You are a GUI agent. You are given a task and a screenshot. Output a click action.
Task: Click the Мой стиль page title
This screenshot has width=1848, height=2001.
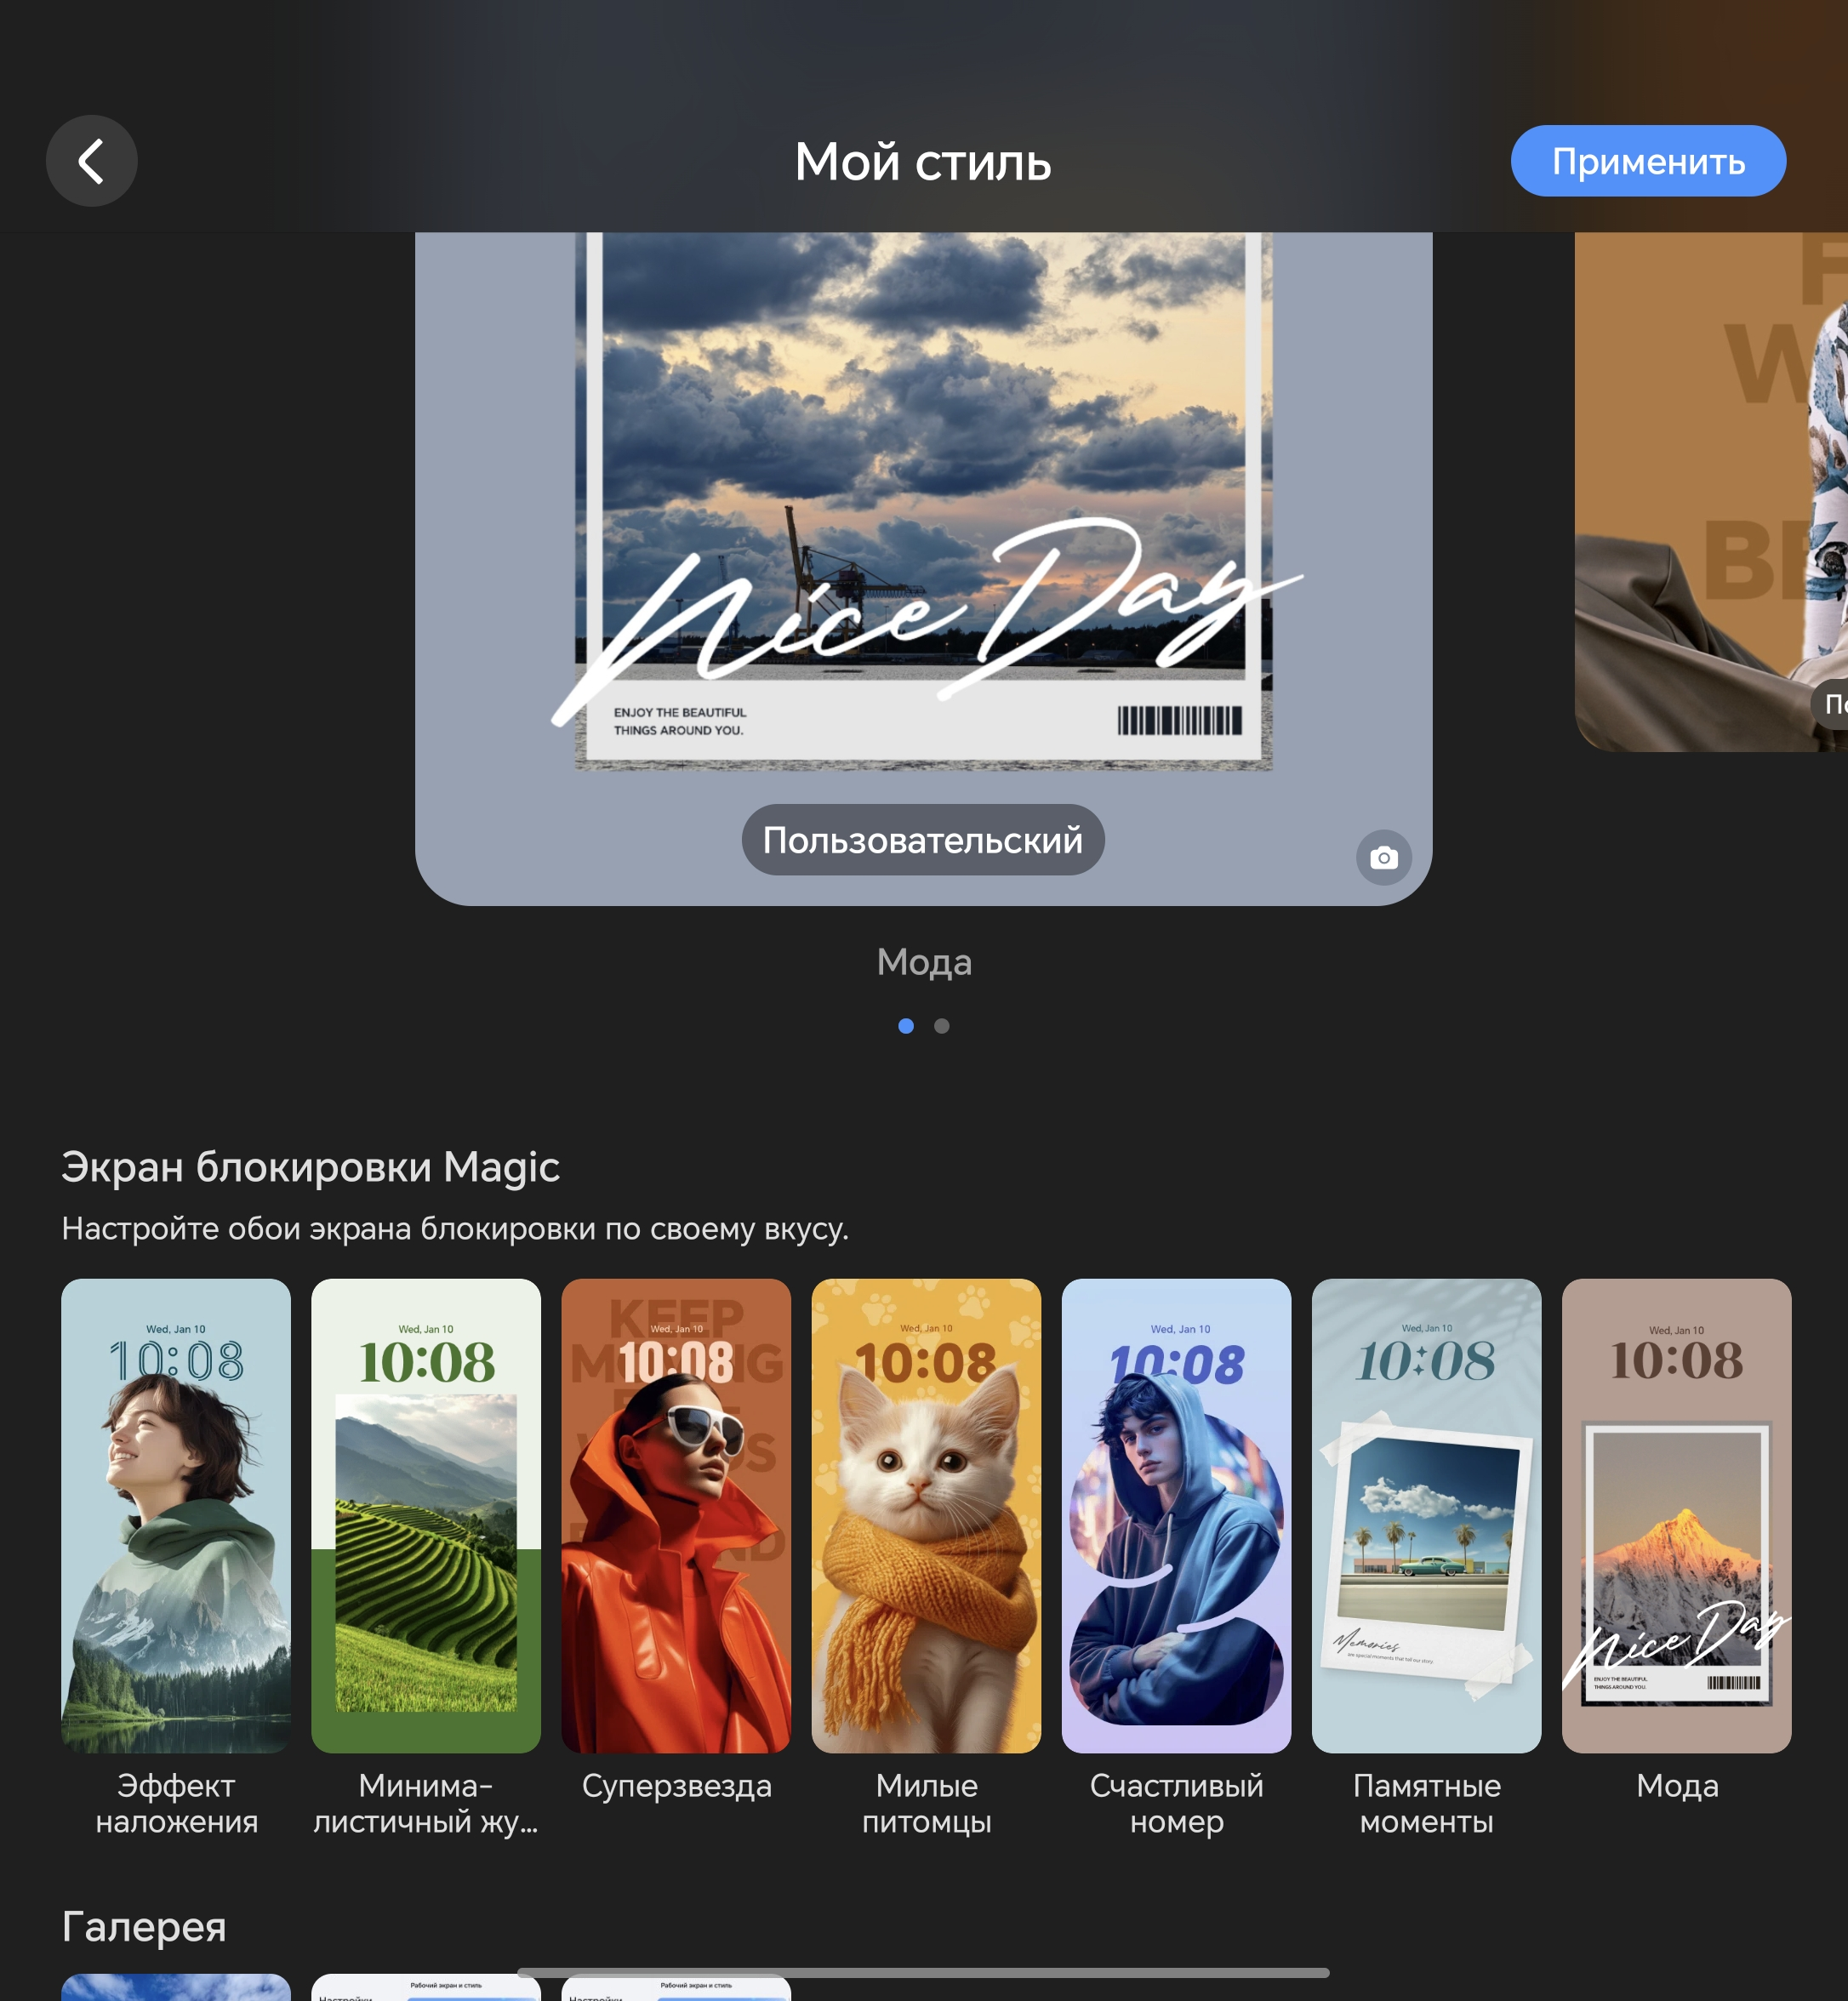(x=923, y=161)
